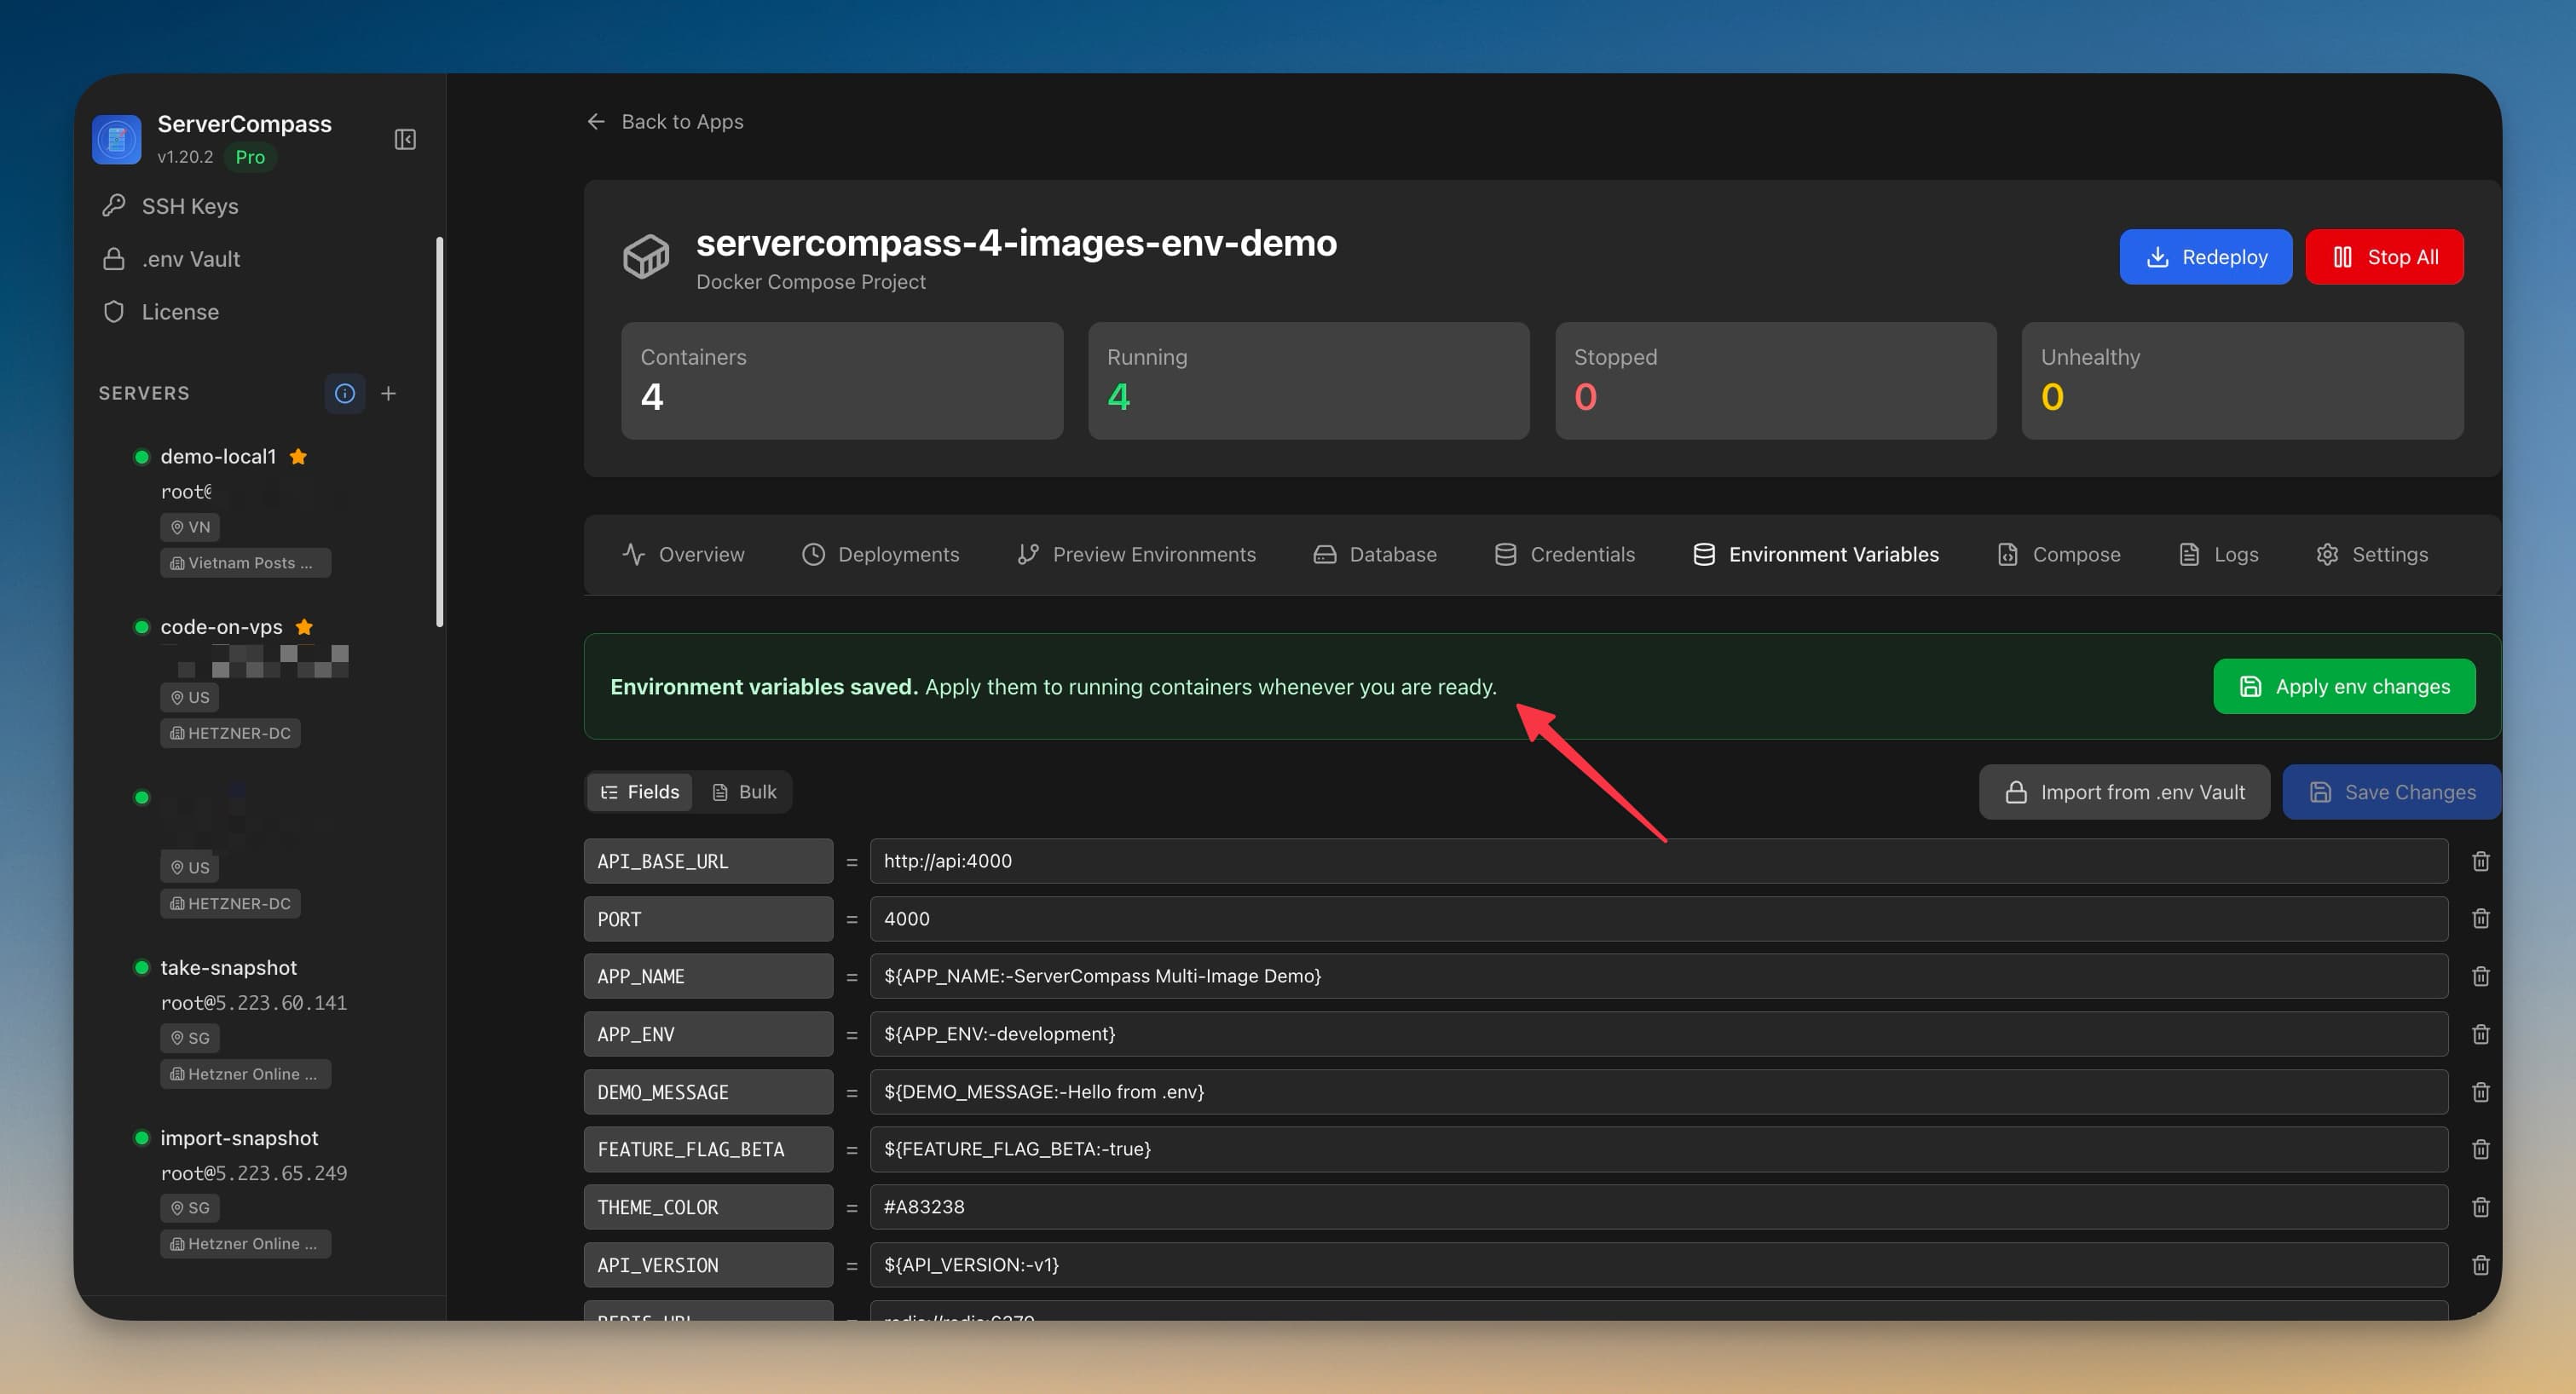2576x1394 pixels.
Task: Remove the APP_NAME variable
Action: [x=2480, y=976]
